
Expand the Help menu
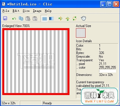point(48,11)
